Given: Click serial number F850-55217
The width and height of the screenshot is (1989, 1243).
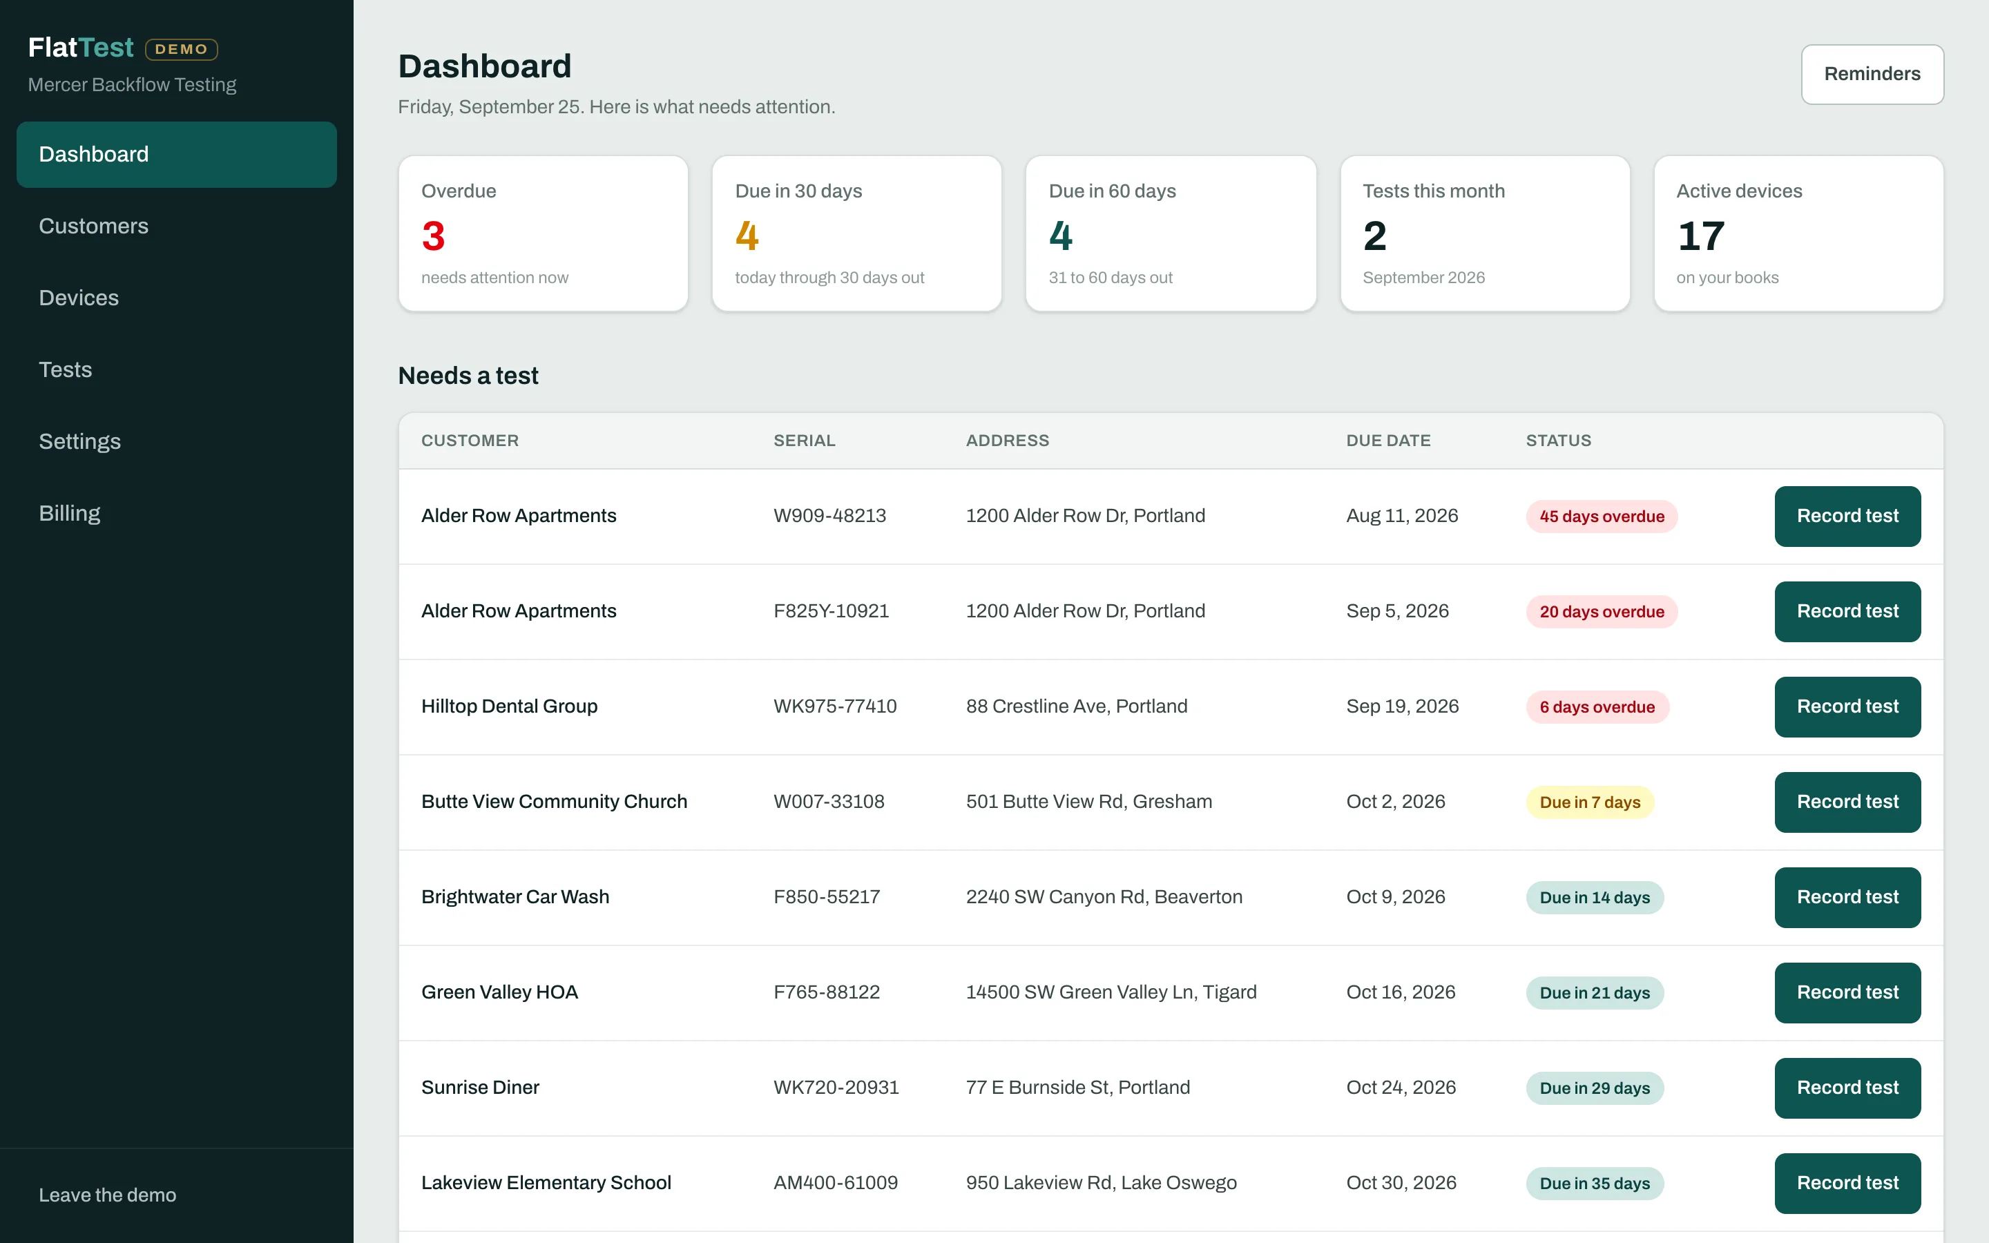Looking at the screenshot, I should [x=826, y=897].
